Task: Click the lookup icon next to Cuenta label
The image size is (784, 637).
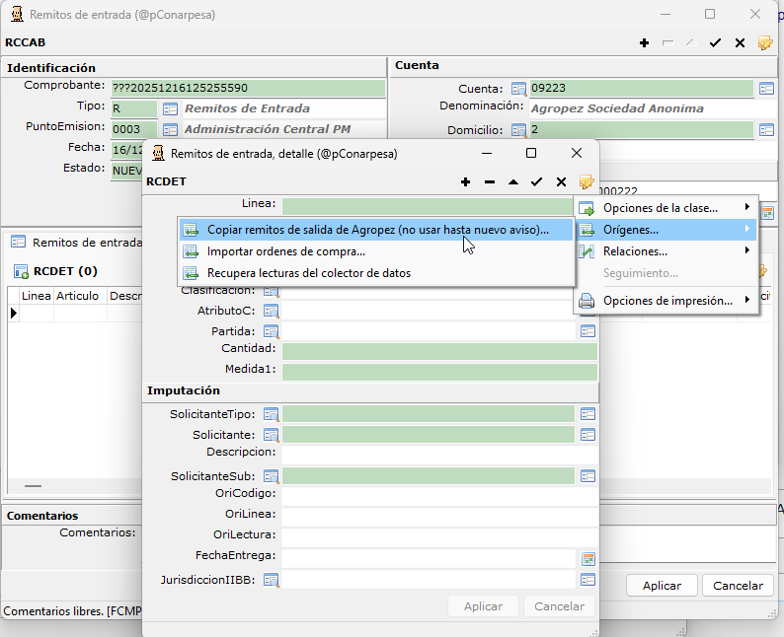Action: coord(518,89)
